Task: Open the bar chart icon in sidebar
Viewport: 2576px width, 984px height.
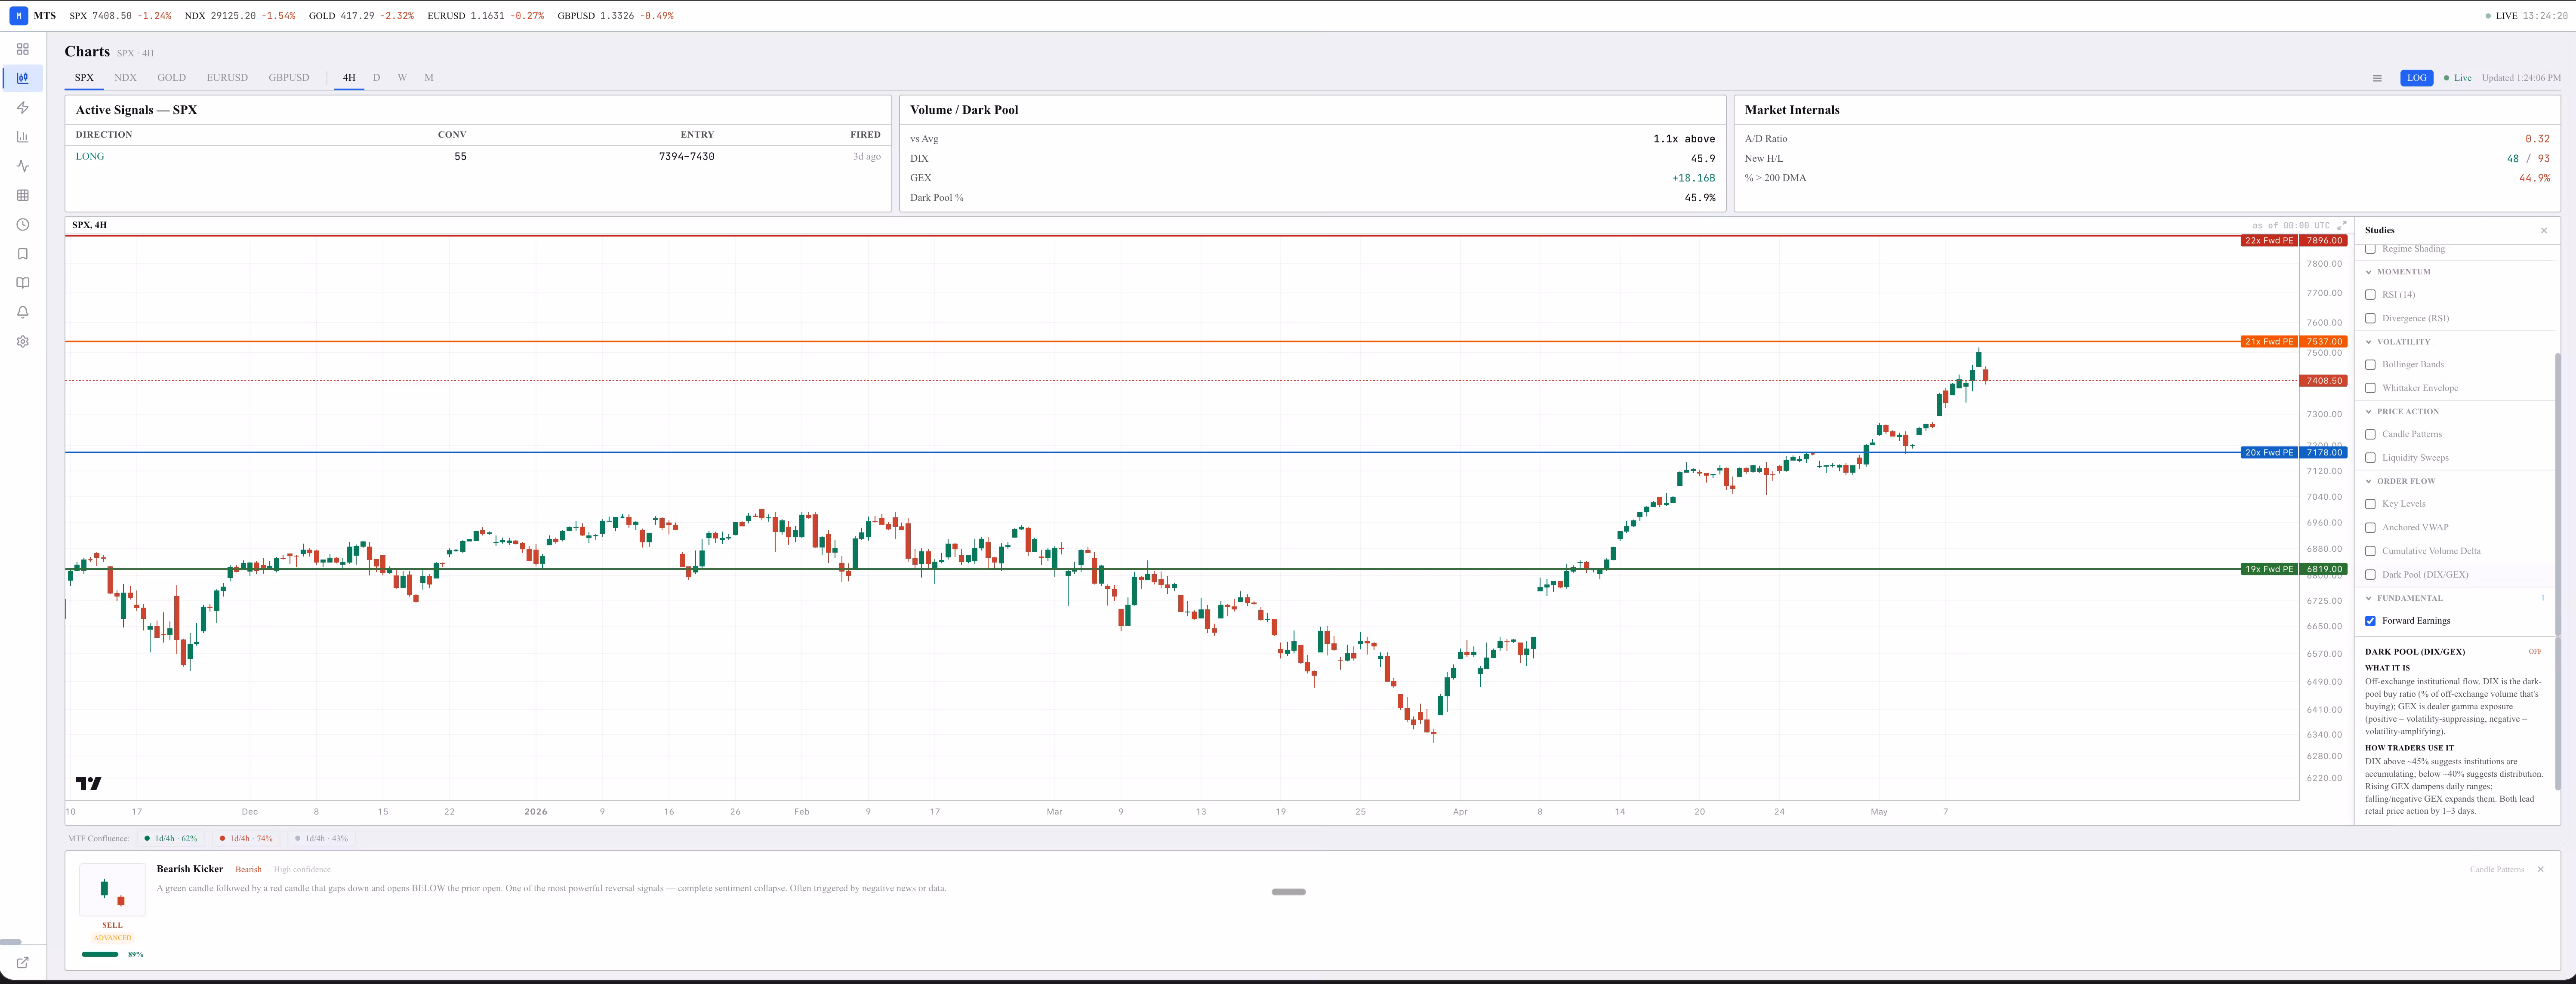Action: pos(23,137)
